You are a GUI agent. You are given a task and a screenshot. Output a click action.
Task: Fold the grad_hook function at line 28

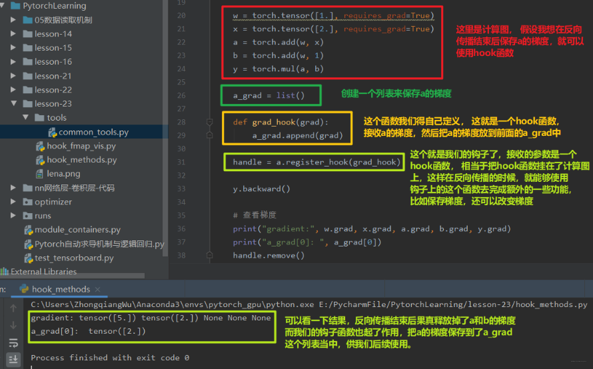[209, 122]
